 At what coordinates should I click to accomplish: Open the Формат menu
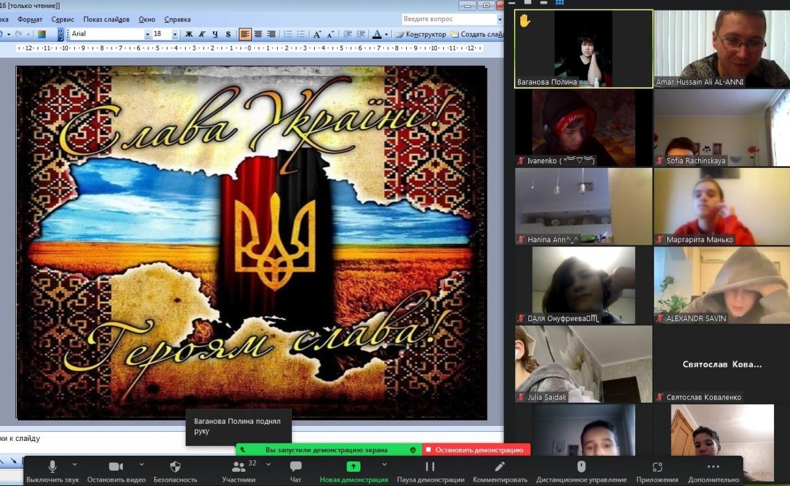pyautogui.click(x=30, y=19)
